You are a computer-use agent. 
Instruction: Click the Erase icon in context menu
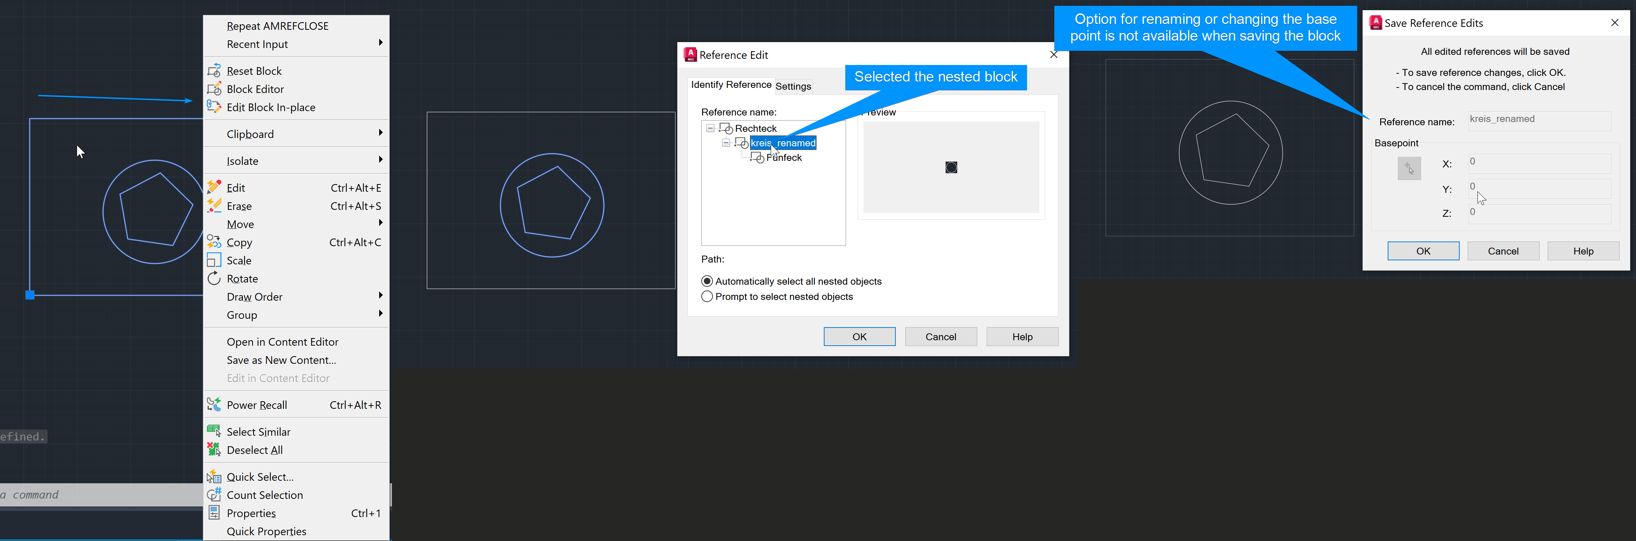point(214,206)
